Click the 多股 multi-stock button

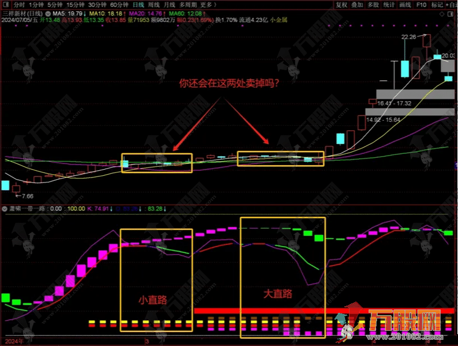click(373, 4)
